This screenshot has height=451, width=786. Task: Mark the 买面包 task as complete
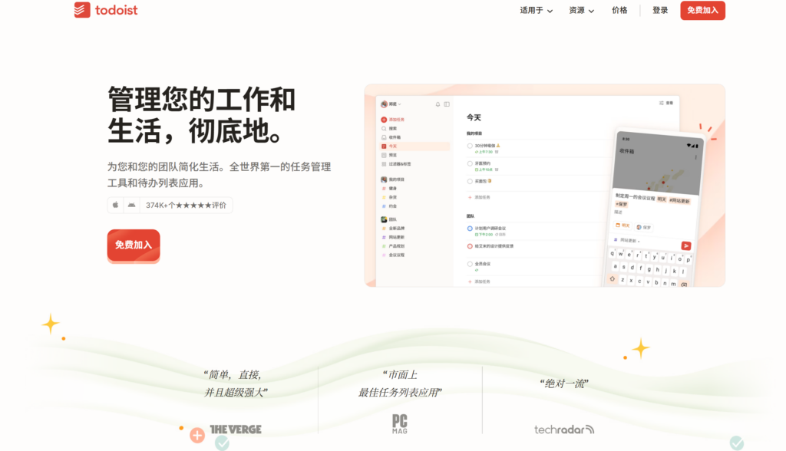click(x=469, y=181)
